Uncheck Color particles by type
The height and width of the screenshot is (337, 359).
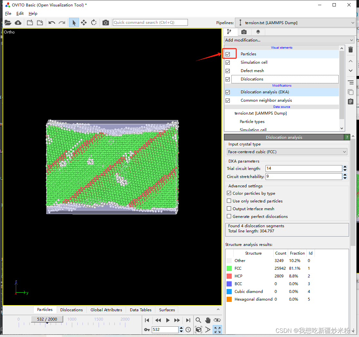pos(229,193)
